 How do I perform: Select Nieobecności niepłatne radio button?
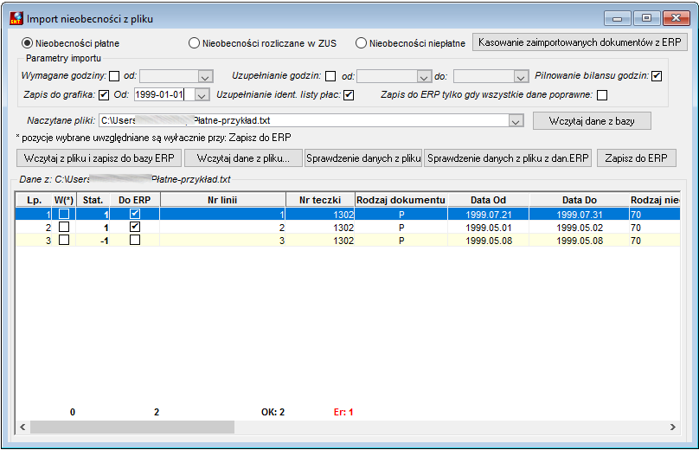click(361, 43)
